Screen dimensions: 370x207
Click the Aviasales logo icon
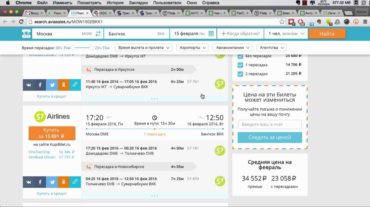click(26, 34)
